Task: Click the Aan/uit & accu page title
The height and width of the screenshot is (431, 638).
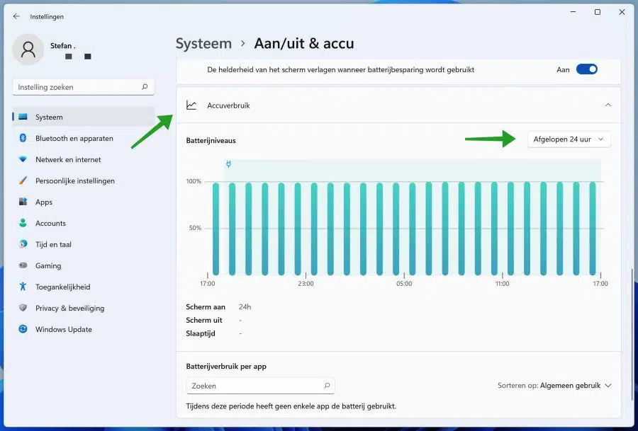Action: (x=304, y=43)
